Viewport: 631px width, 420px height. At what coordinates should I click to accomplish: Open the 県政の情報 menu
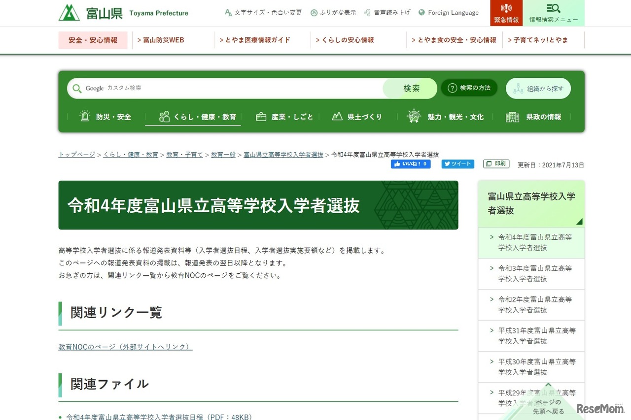click(534, 117)
